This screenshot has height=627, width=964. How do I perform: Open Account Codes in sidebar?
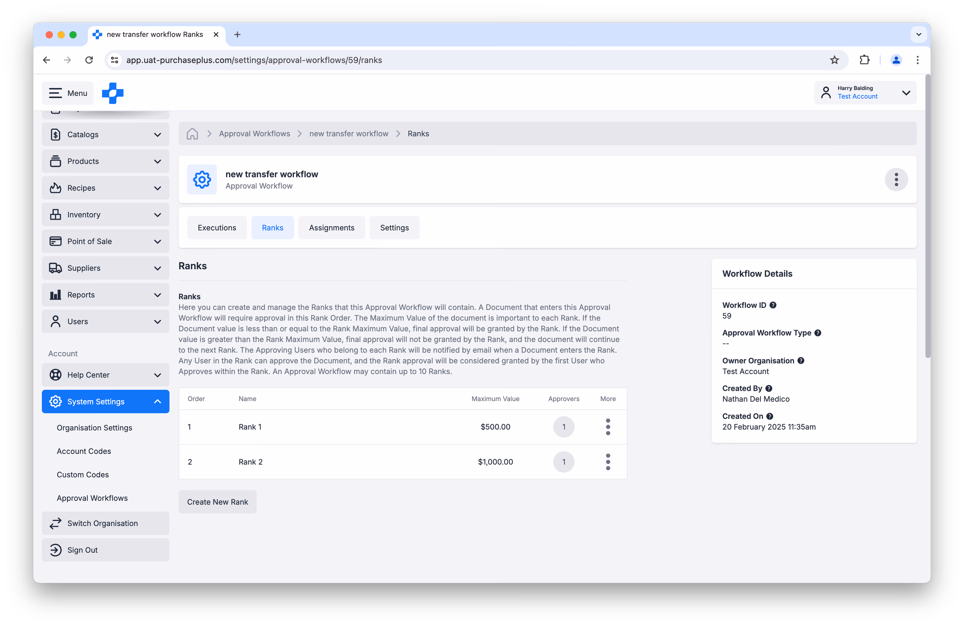(84, 451)
